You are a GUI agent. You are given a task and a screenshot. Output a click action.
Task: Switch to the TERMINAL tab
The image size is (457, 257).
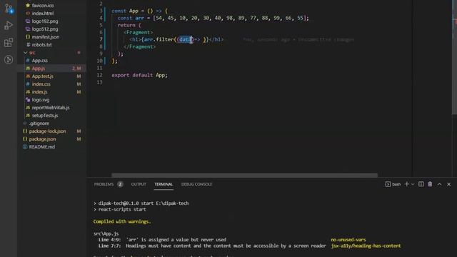tap(164, 184)
